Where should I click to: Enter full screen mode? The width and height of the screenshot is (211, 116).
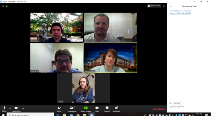(x=164, y=6)
